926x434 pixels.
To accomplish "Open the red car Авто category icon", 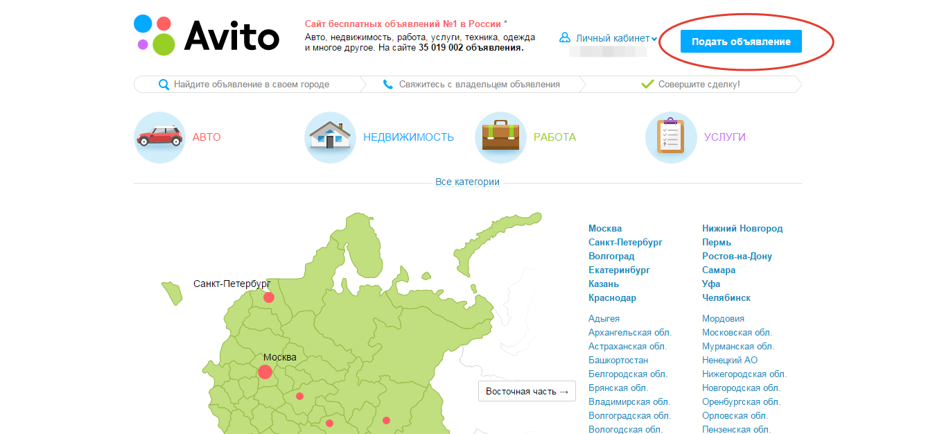I will [x=159, y=137].
